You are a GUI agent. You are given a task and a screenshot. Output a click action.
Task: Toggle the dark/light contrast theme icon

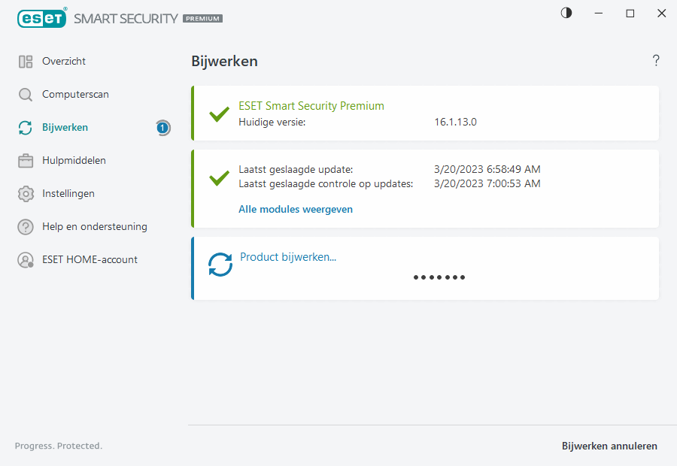coord(566,13)
